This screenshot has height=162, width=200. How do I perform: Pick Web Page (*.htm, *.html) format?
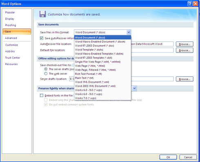pos(103,66)
